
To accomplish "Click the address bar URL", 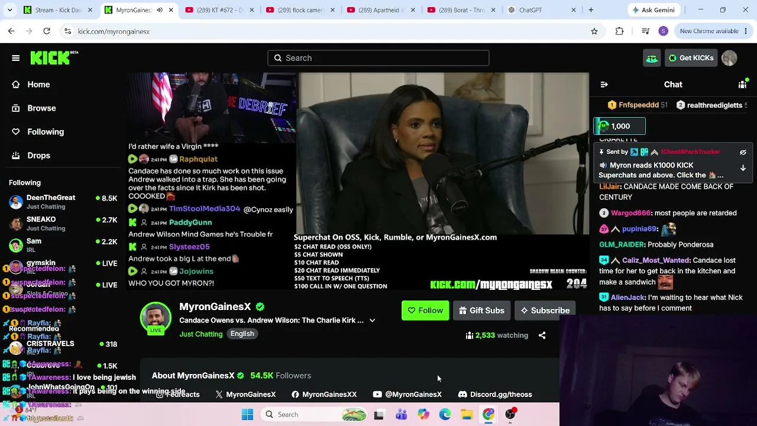I will point(114,31).
